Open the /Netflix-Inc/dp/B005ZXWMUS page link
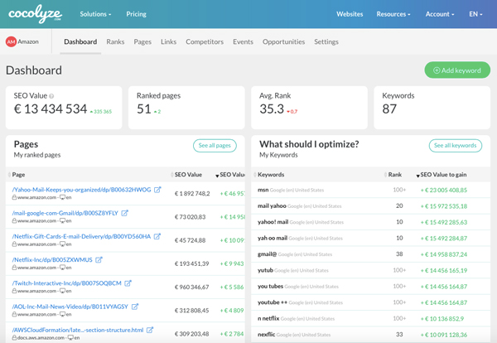 52,260
